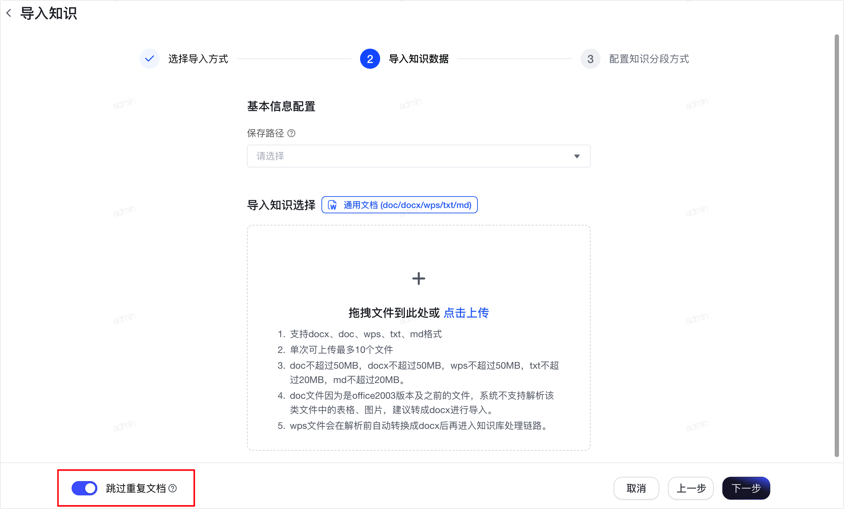Click the 请选择 save path field
The height and width of the screenshot is (509, 844).
coord(418,156)
